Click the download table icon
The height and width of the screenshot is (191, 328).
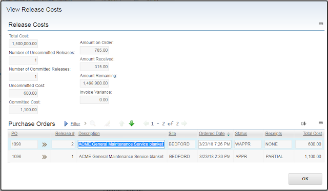303,123
